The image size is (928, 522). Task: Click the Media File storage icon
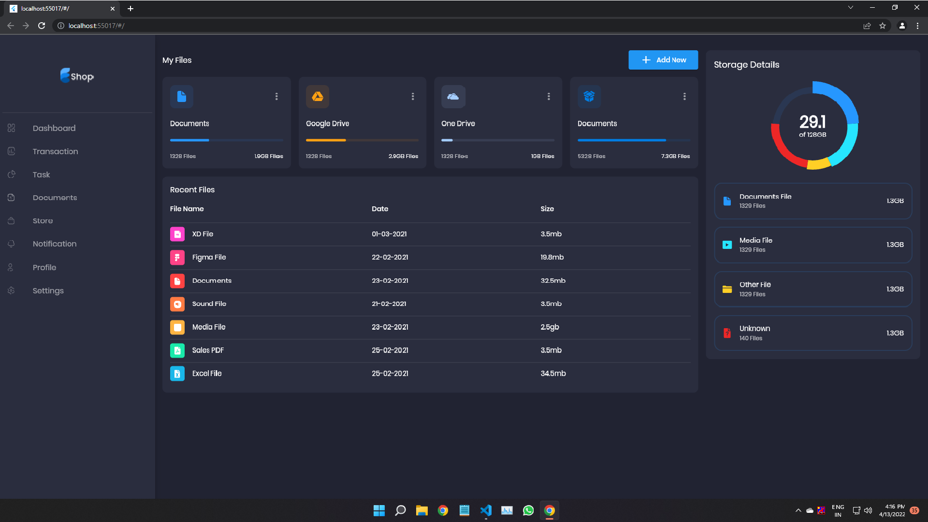[x=727, y=245]
